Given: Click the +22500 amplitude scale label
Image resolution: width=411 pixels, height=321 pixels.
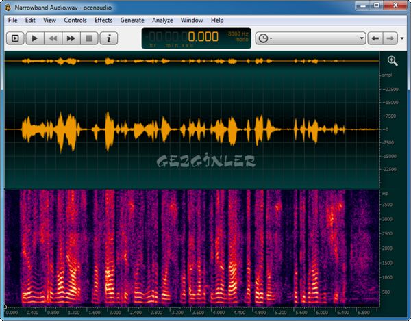Looking at the screenshot, I should click(390, 89).
